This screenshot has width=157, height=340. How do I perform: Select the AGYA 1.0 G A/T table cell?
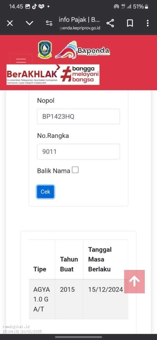42,299
